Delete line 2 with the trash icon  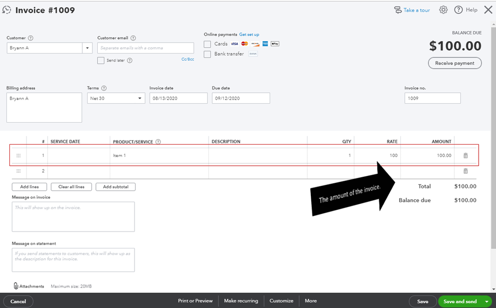(465, 171)
